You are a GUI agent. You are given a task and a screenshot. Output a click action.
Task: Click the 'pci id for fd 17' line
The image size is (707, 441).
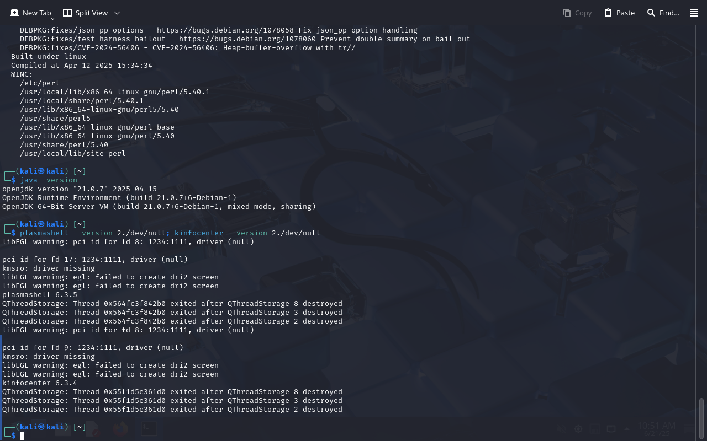pos(95,260)
